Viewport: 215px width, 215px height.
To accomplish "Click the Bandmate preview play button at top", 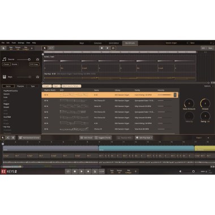I will coord(107,48).
